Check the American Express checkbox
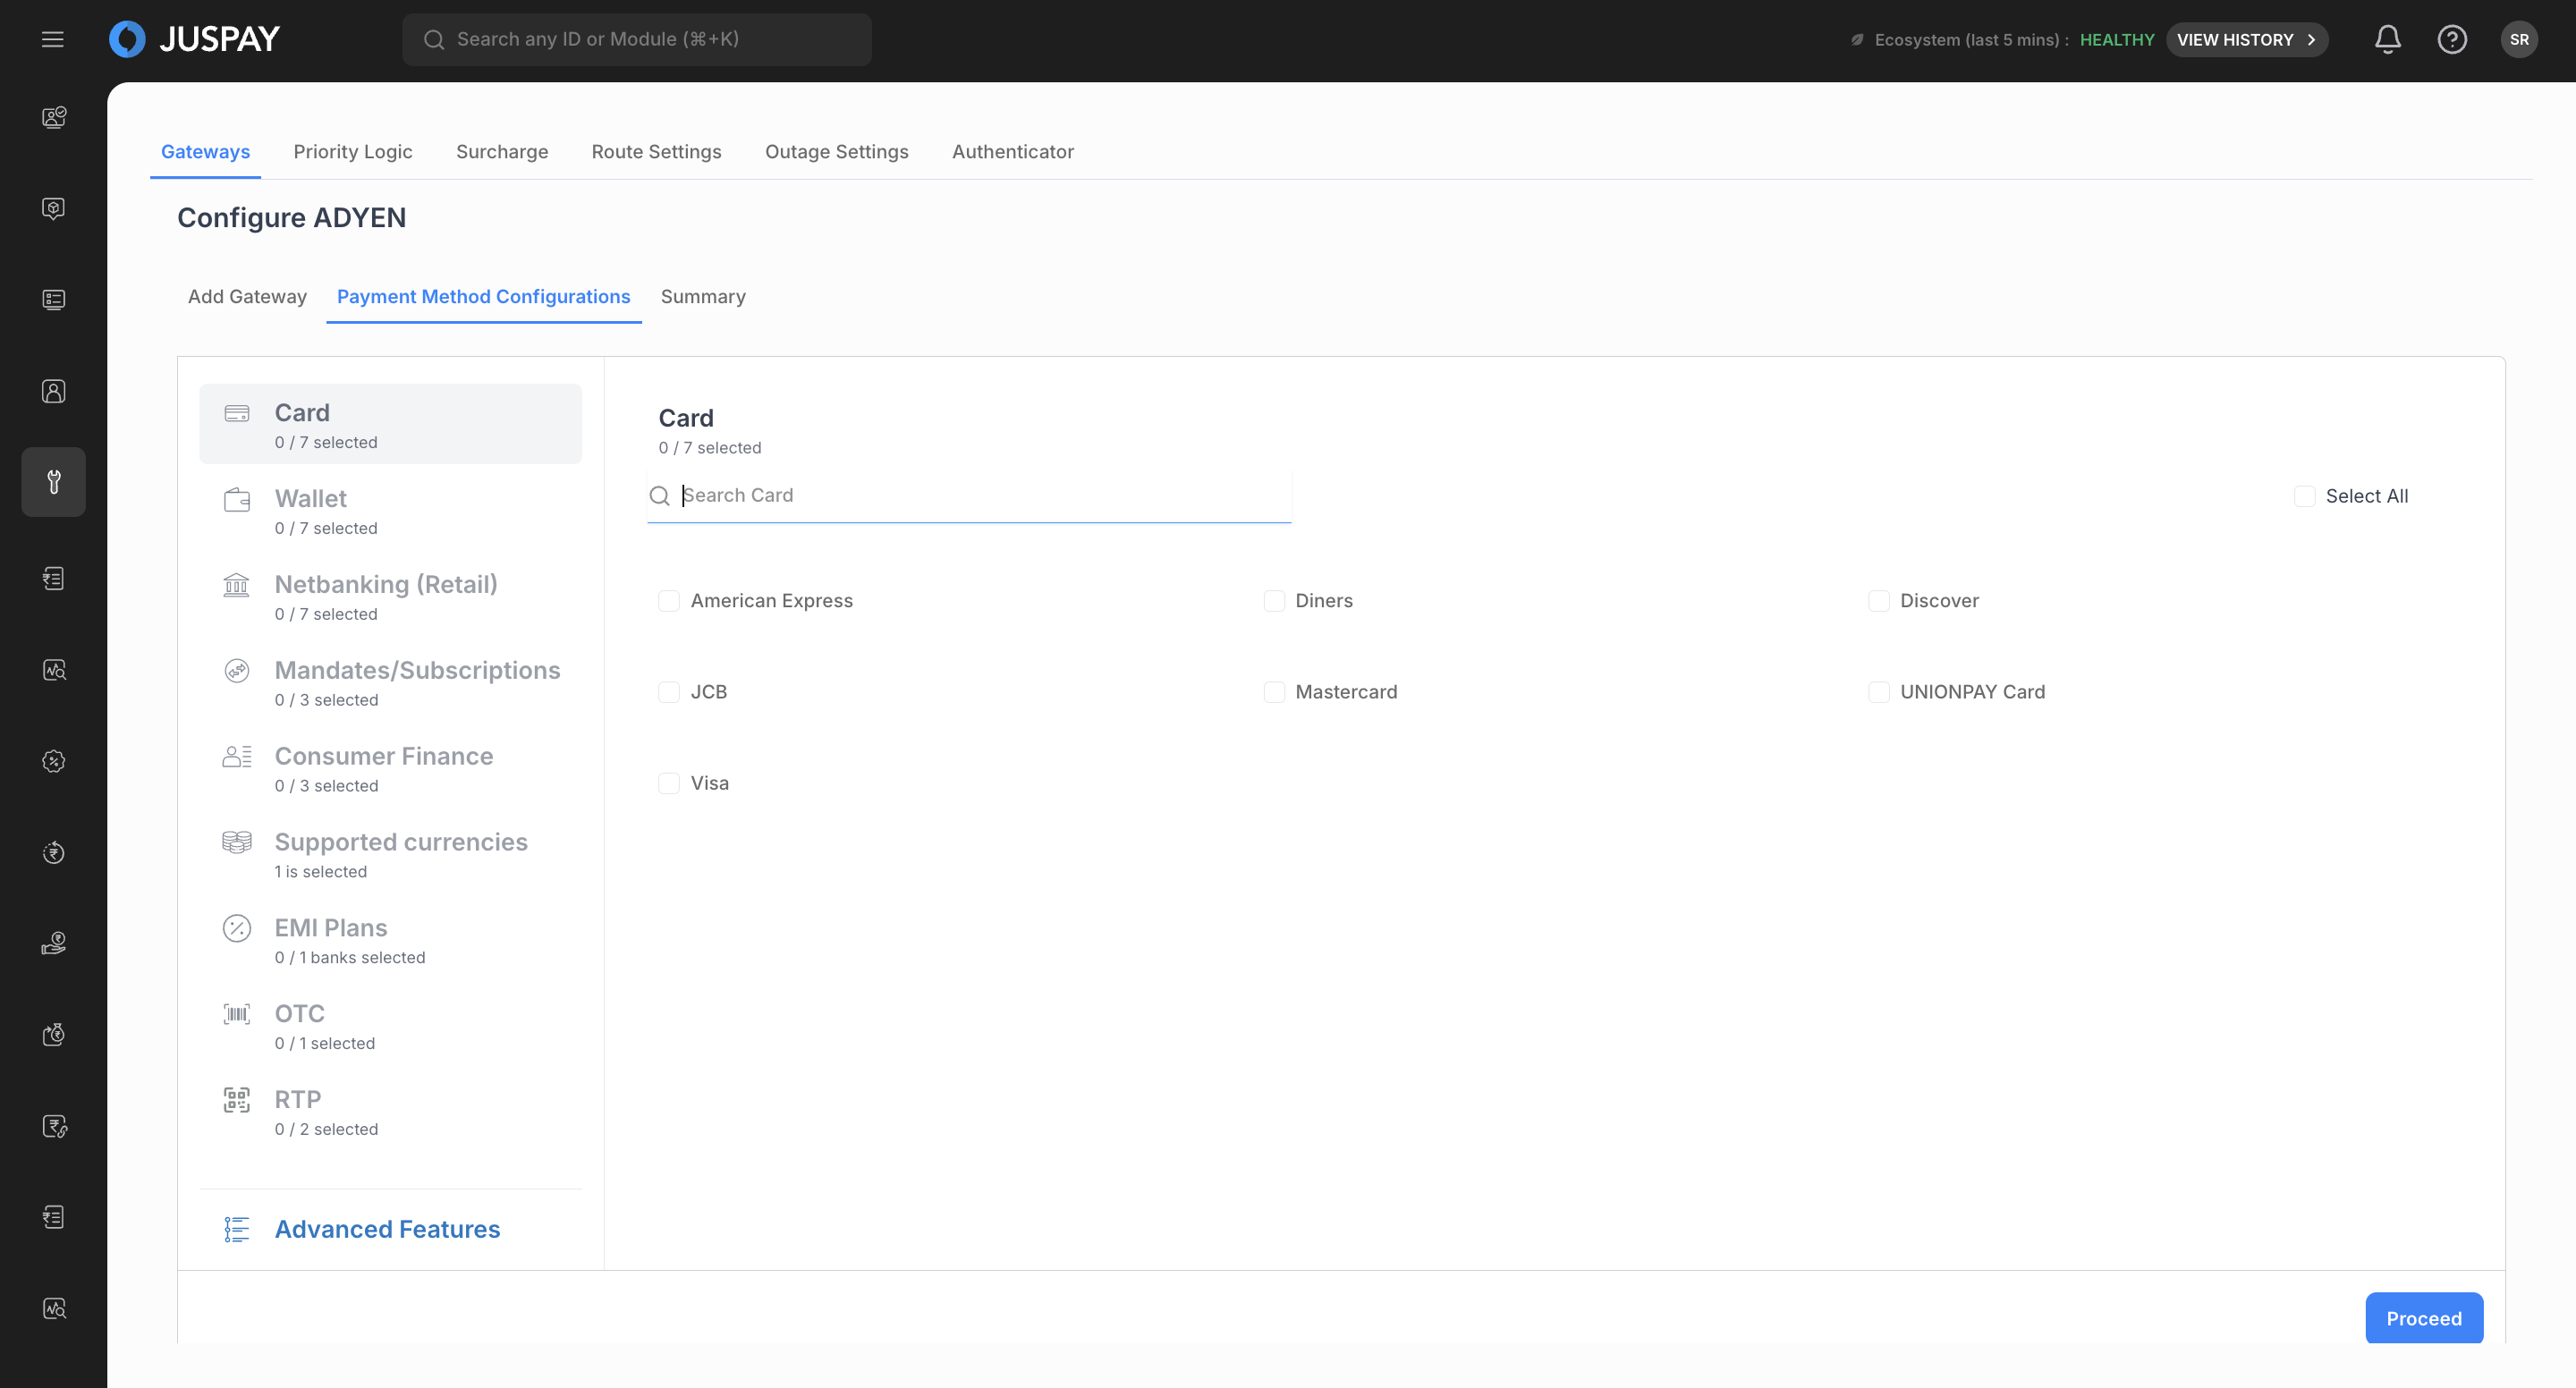 [x=669, y=601]
